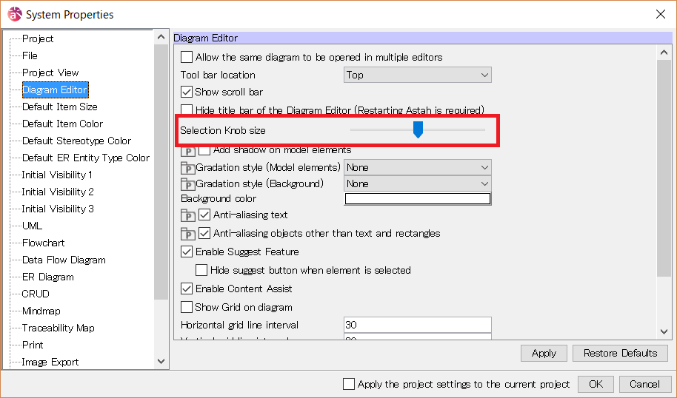Click project icon beside Anti-aliasing text
The height and width of the screenshot is (398, 677).
[x=188, y=215]
